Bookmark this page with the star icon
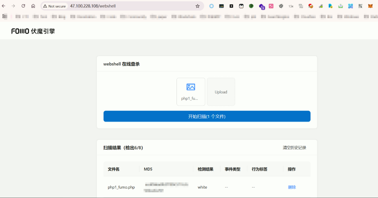This screenshot has width=378, height=198. [x=197, y=6]
